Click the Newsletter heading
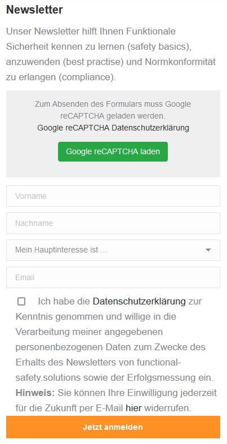The image size is (227, 444). [x=34, y=10]
